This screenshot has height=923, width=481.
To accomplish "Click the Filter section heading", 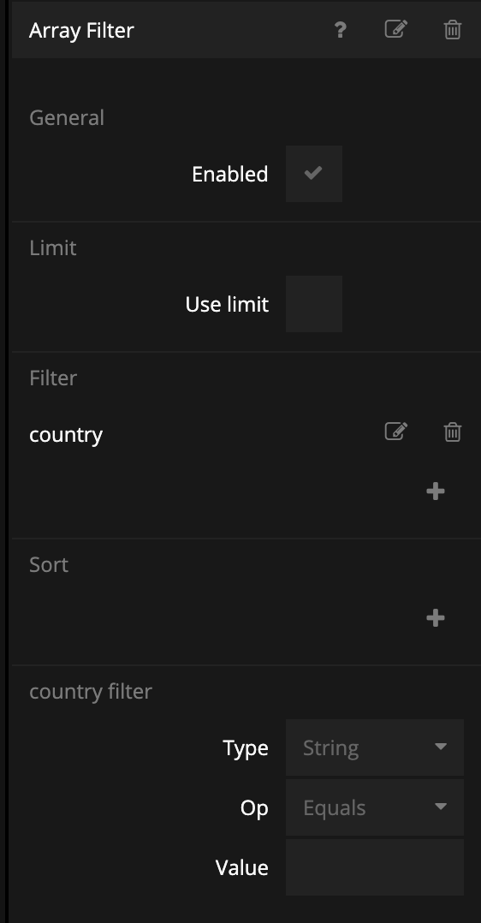I will coord(53,378).
